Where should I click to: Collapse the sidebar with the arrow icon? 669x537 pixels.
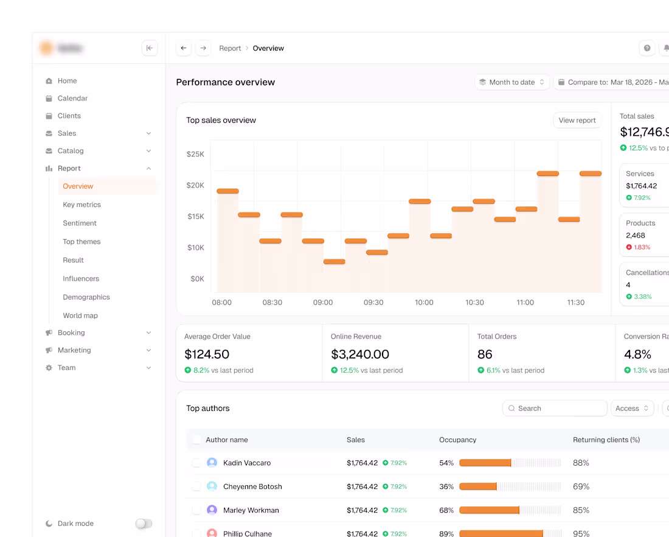point(150,48)
